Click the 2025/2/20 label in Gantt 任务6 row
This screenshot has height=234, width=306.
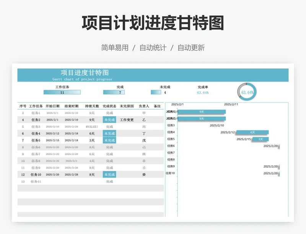[270, 146]
